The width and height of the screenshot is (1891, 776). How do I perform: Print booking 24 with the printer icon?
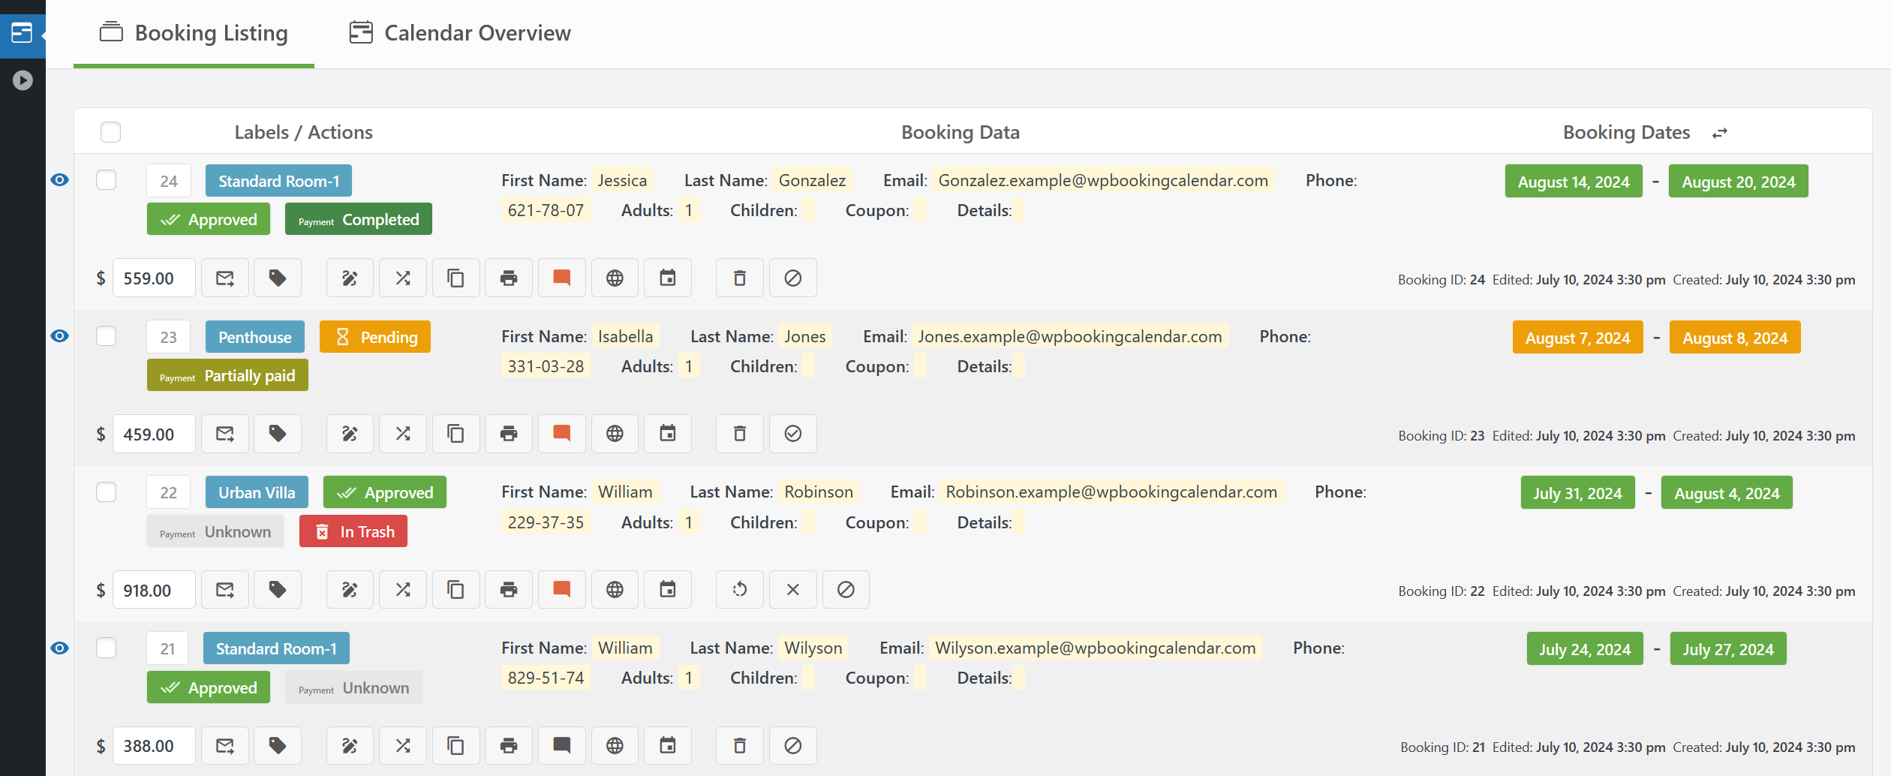(x=509, y=278)
